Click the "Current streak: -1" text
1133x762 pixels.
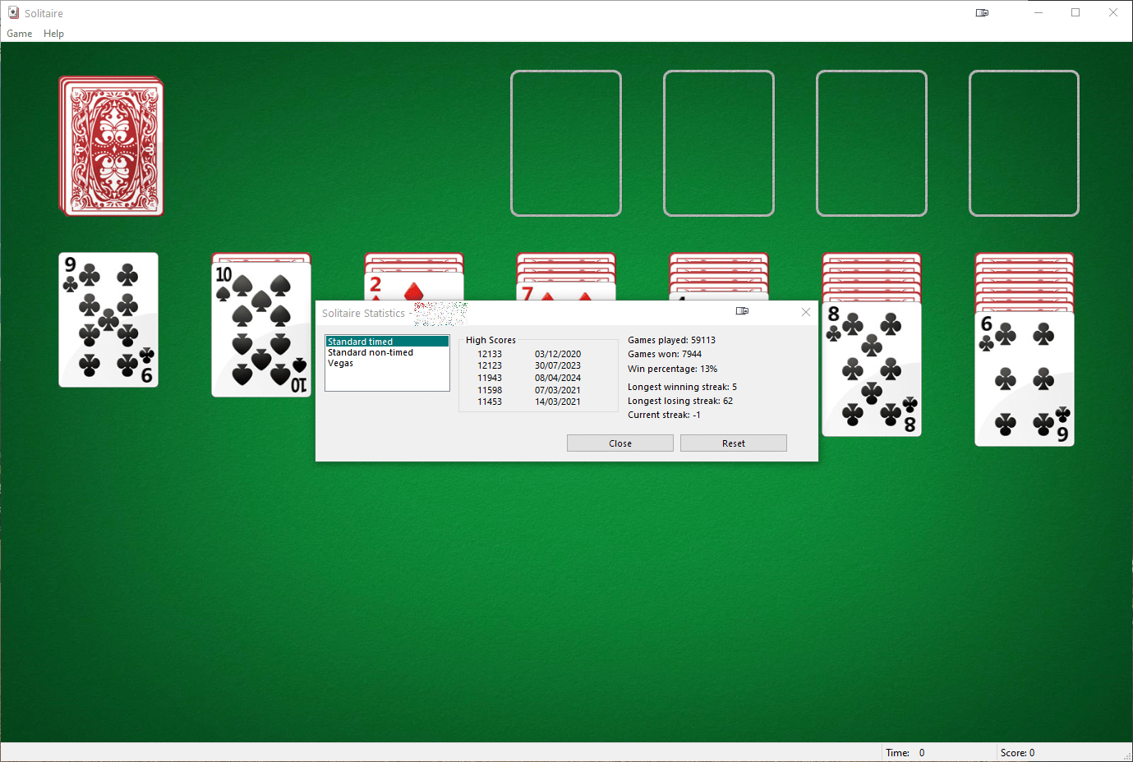coord(664,415)
